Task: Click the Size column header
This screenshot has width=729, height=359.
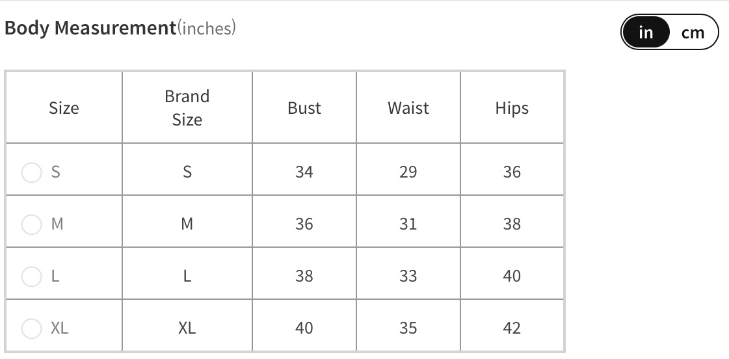Action: pyautogui.click(x=64, y=108)
